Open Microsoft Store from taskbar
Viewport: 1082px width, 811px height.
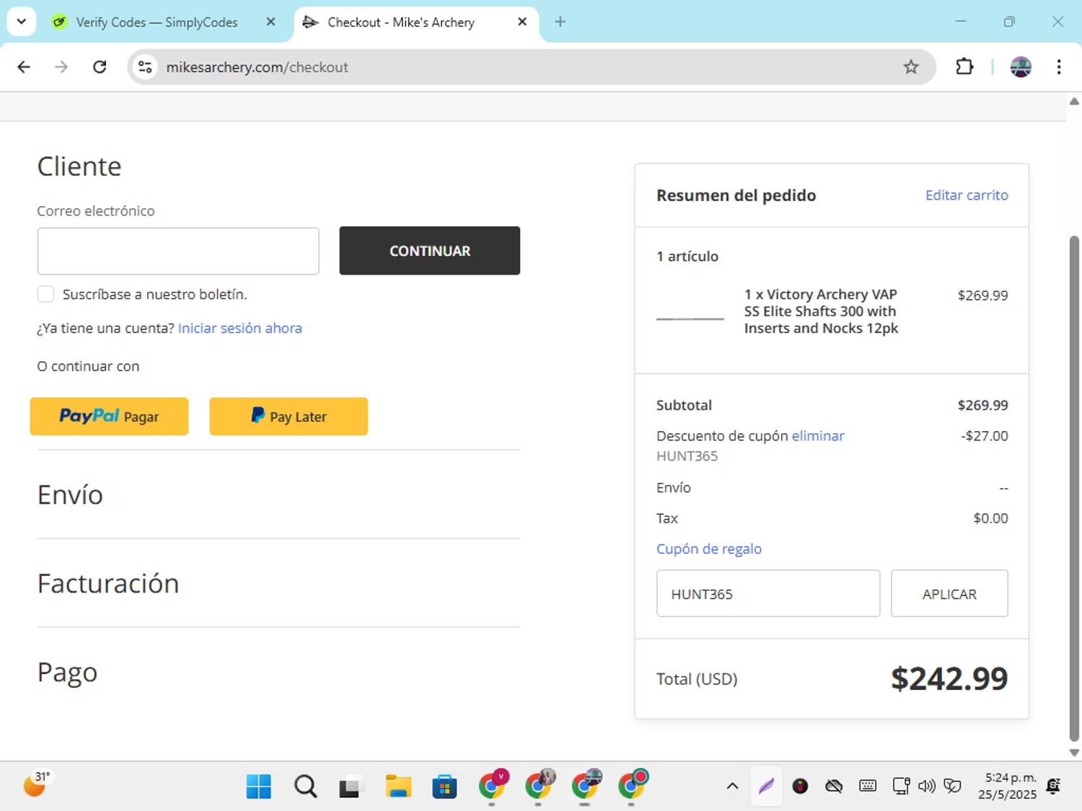click(444, 786)
